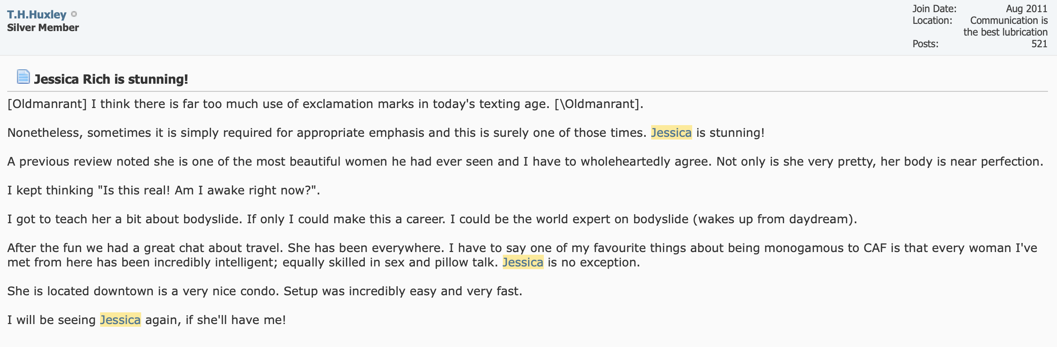Click the "Silver Member" rank label
1057x347 pixels.
tap(43, 27)
